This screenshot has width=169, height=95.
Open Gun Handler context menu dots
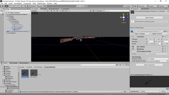(x=167, y=51)
